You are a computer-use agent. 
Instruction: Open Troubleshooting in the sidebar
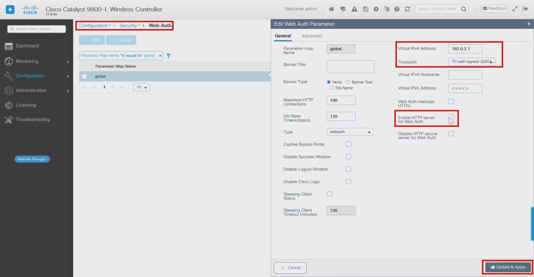[x=33, y=120]
